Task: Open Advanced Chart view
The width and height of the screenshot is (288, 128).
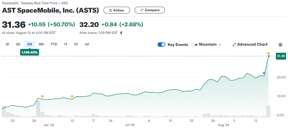Action: [252, 45]
